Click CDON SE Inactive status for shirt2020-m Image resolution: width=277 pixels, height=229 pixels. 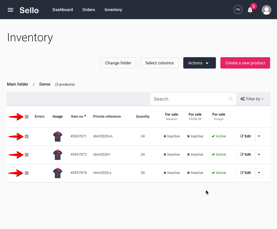[x=195, y=136]
